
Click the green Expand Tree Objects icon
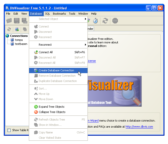[x=36, y=107]
